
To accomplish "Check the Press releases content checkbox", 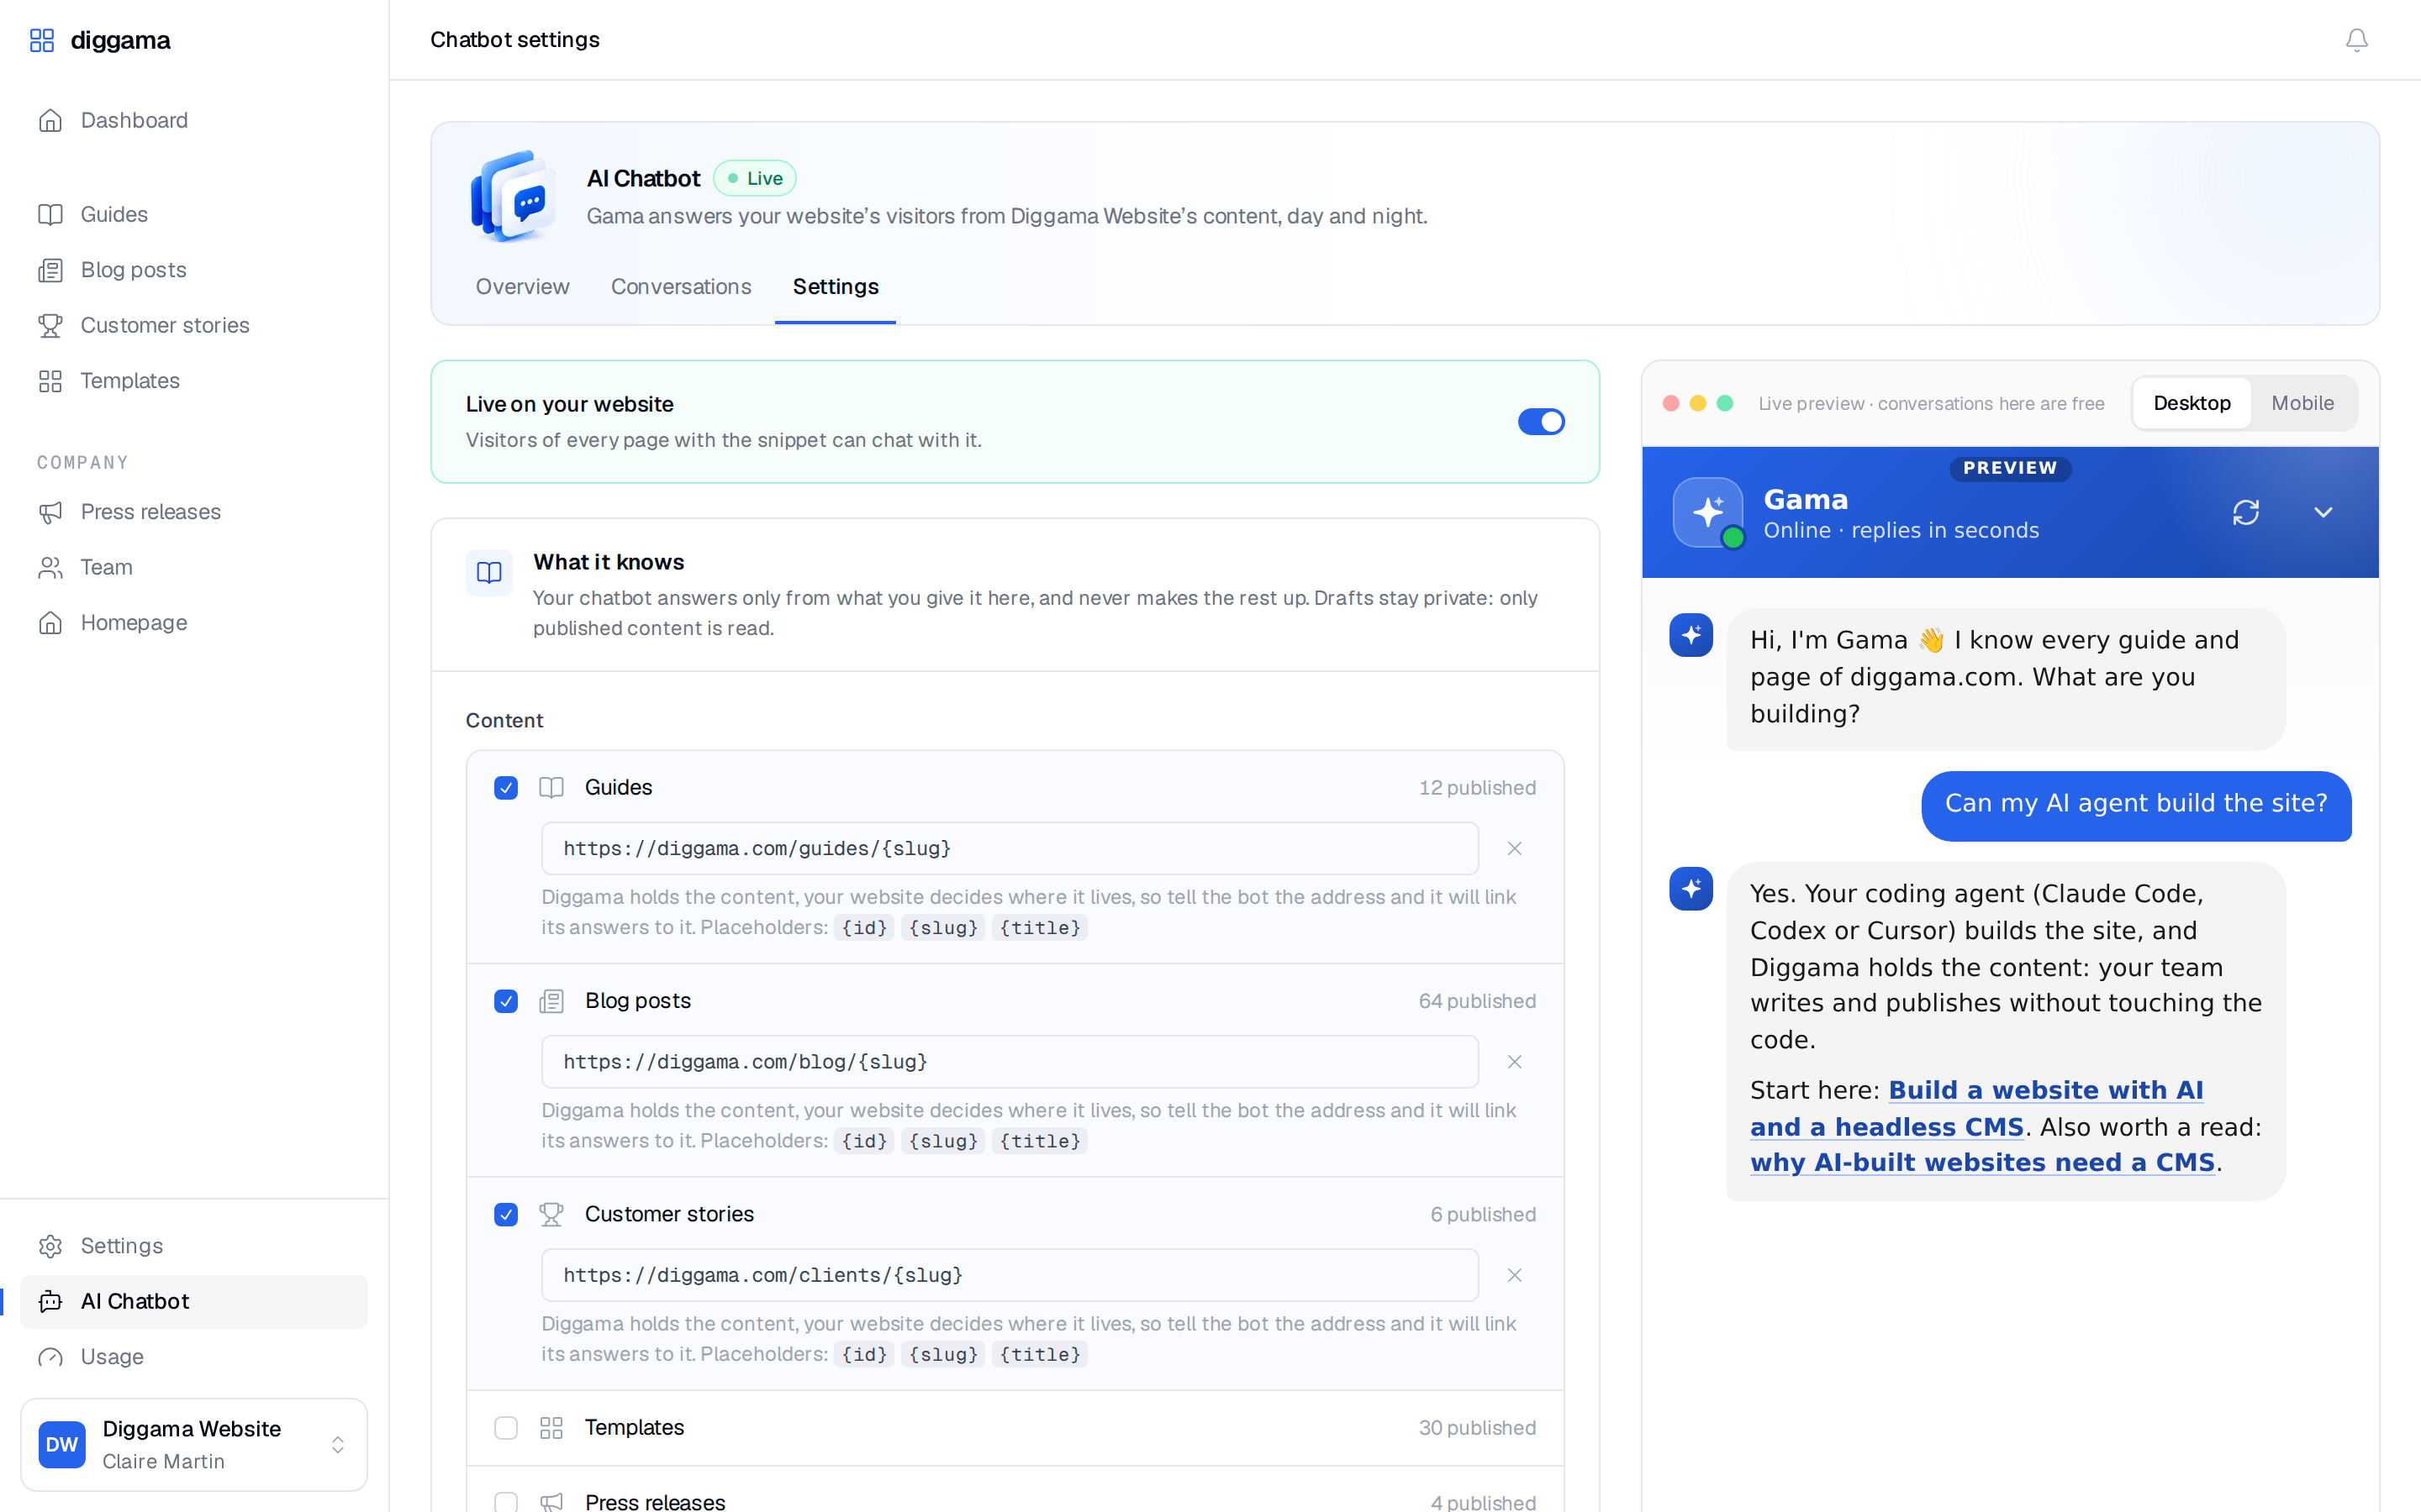I will click(506, 1502).
